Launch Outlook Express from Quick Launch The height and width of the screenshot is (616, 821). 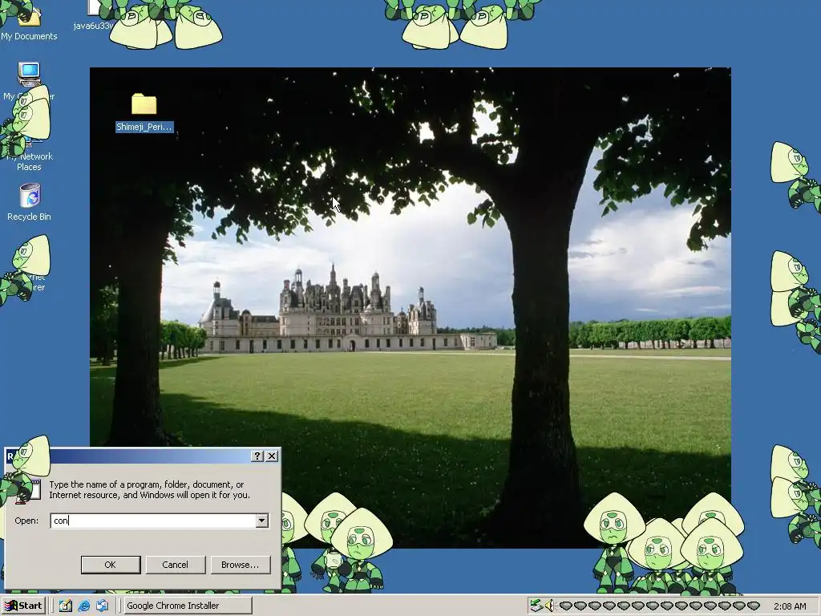tap(102, 606)
